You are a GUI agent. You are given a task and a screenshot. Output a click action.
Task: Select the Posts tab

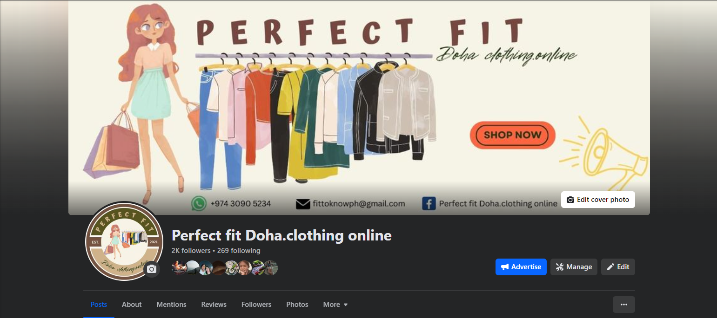(x=99, y=305)
